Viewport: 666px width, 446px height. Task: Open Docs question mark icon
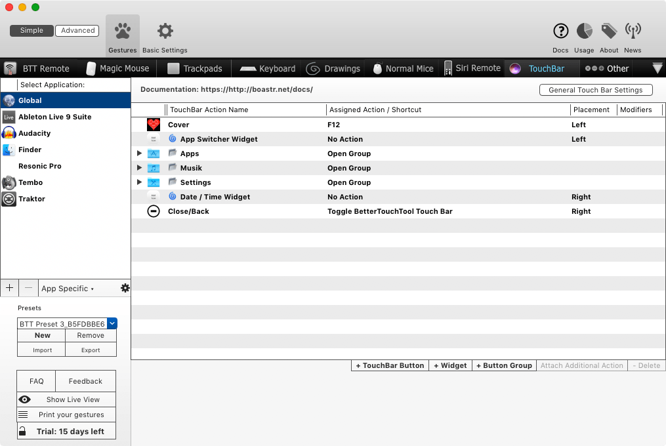560,31
